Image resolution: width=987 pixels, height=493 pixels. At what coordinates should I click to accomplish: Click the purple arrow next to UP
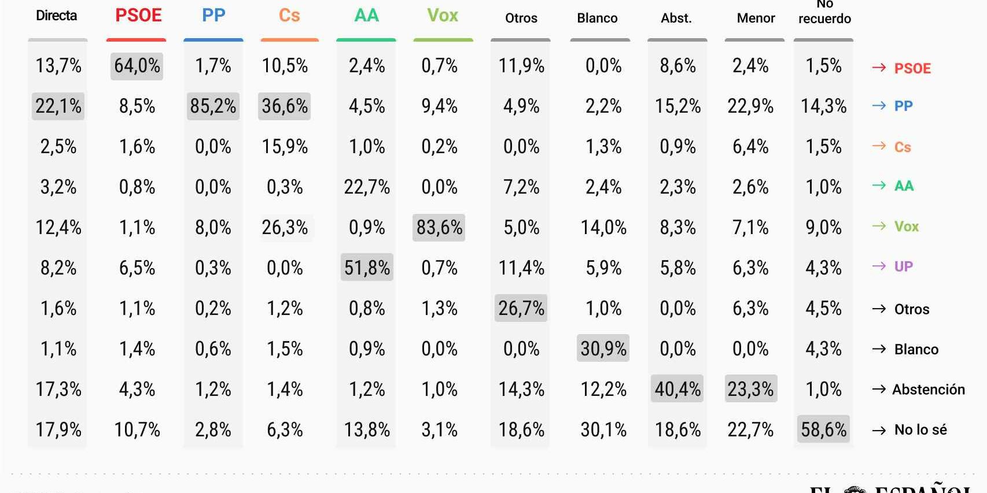pyautogui.click(x=878, y=266)
